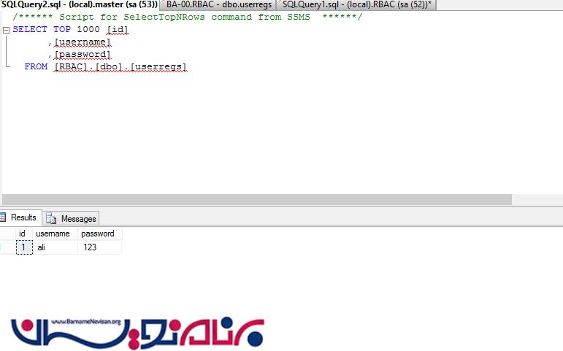The height and width of the screenshot is (351, 563).
Task: Click the Results grid icon
Action: [4, 217]
